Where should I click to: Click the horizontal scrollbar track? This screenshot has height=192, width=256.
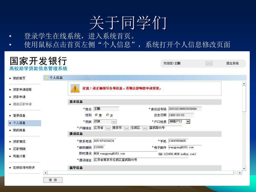(140, 172)
